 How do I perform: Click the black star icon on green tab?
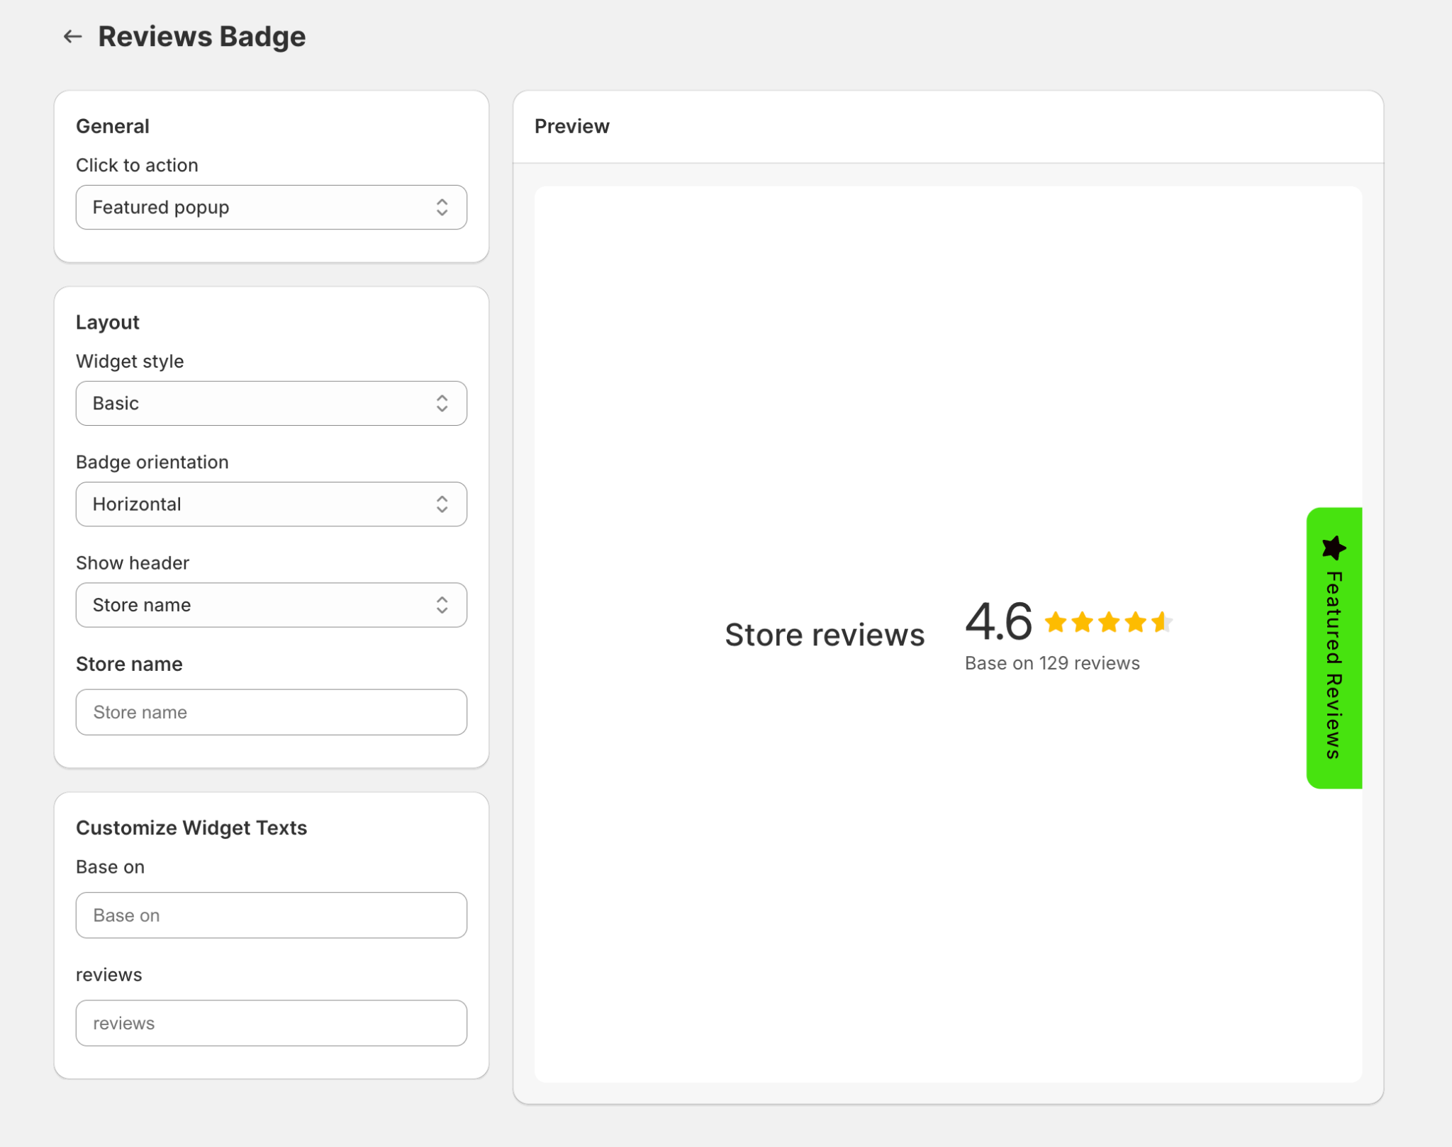point(1333,548)
